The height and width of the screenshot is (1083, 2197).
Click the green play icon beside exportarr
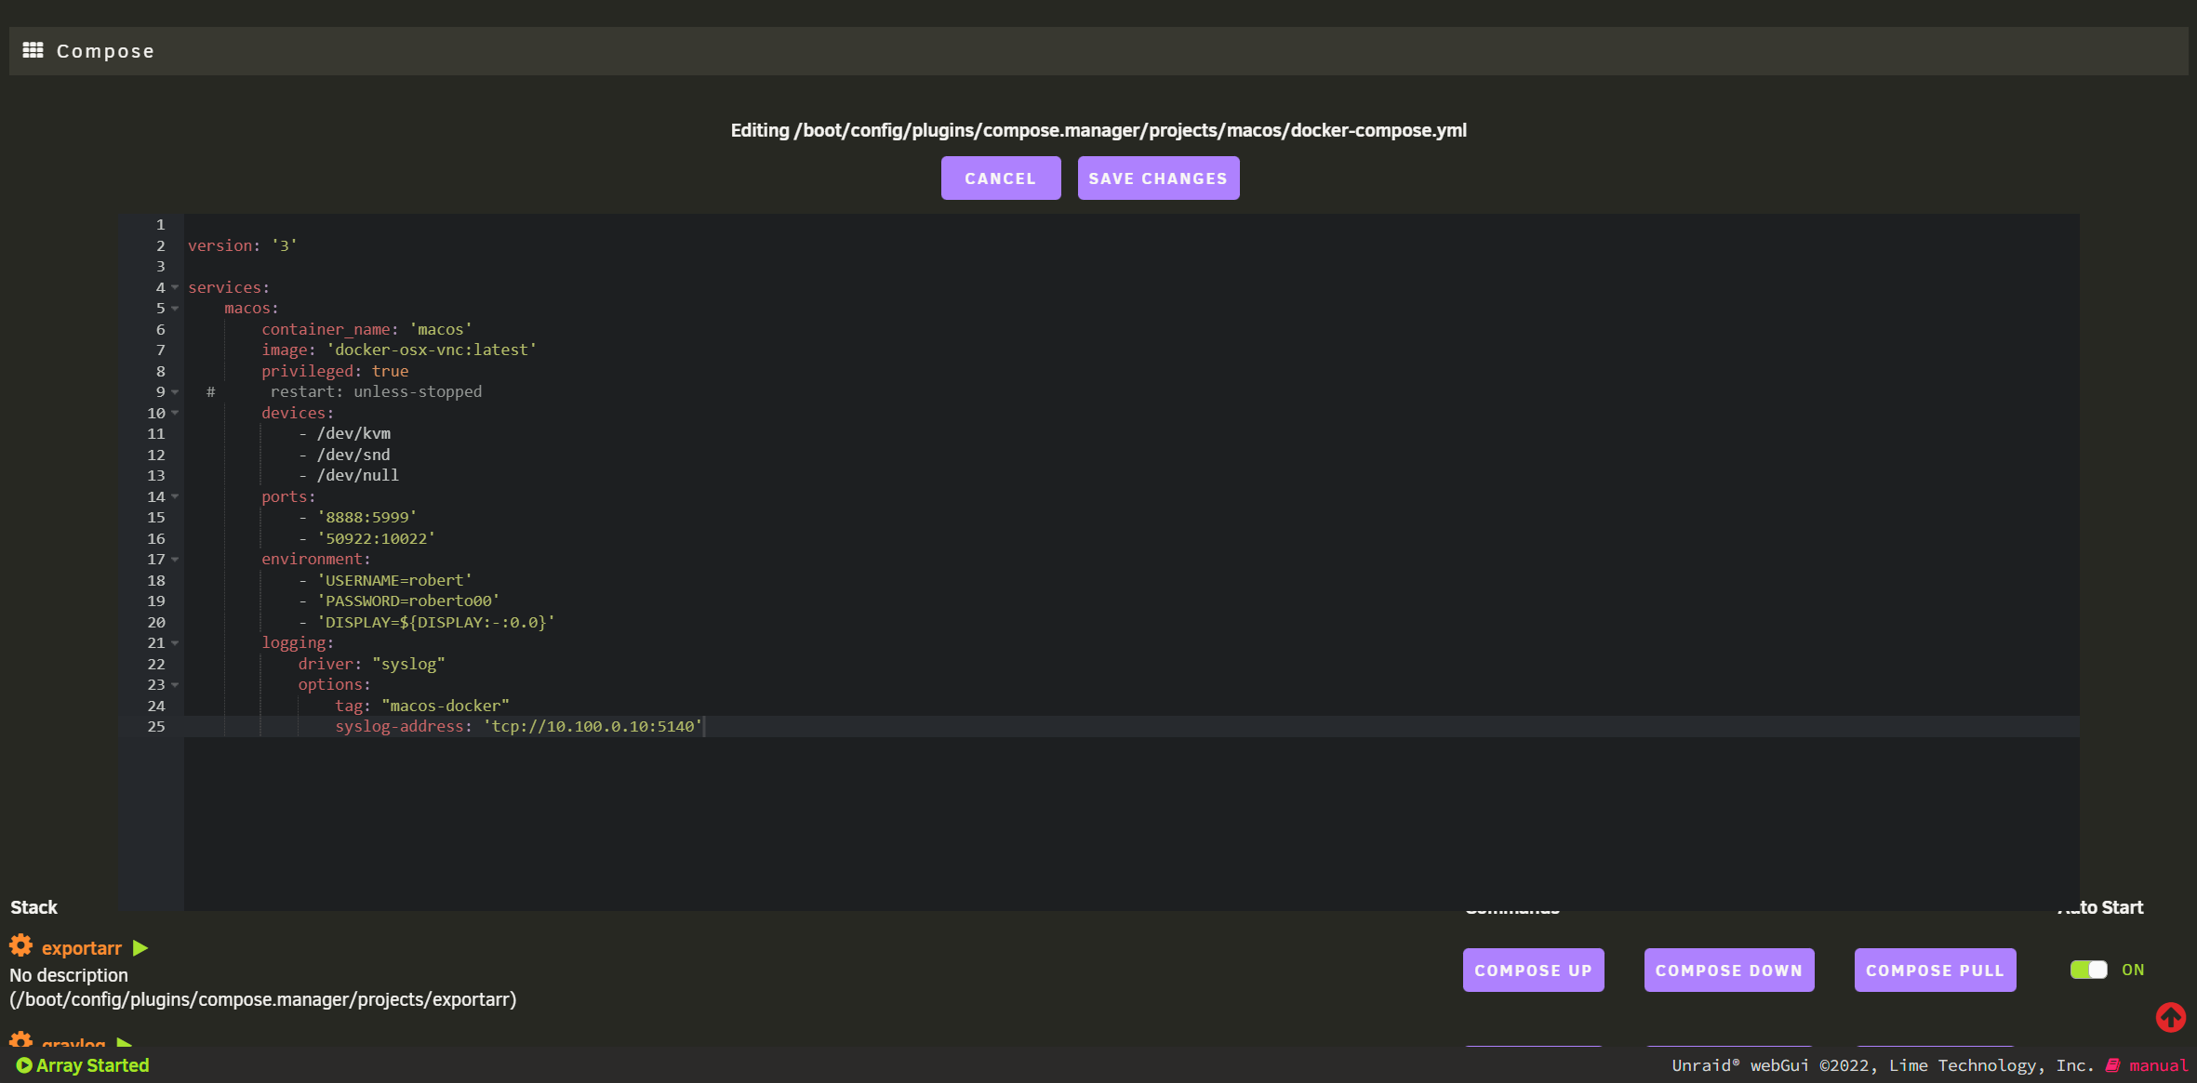(x=140, y=947)
